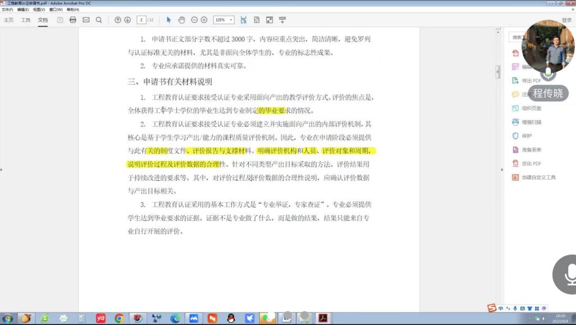Open the search magnifier tool

99,20
